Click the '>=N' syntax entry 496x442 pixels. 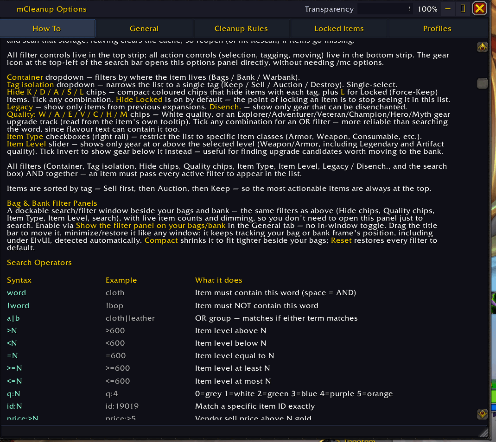point(14,368)
